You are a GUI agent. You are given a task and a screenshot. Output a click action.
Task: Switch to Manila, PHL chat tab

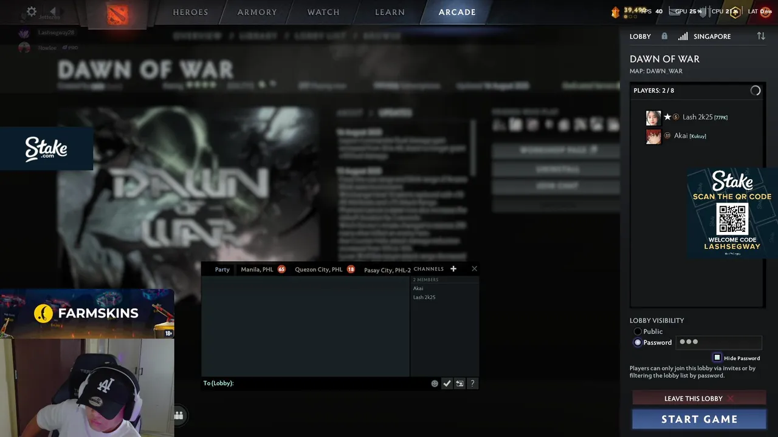pyautogui.click(x=257, y=269)
